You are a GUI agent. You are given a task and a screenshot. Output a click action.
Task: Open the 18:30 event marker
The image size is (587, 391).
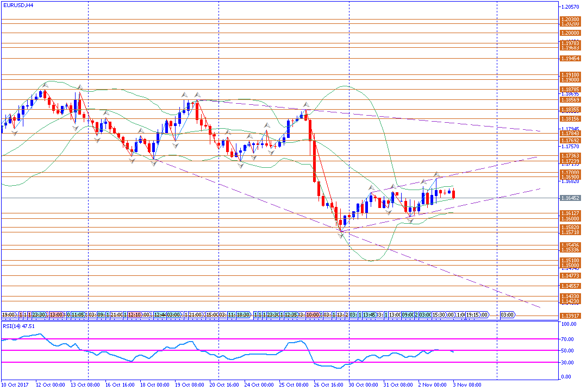(243, 314)
